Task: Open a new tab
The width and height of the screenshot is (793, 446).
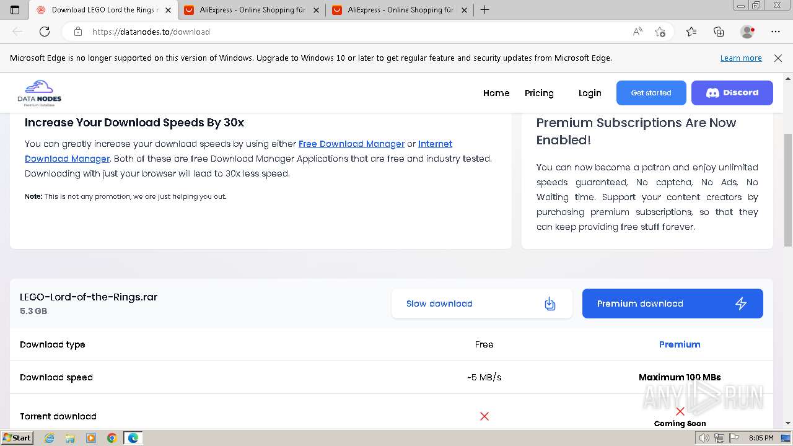Action: click(485, 10)
